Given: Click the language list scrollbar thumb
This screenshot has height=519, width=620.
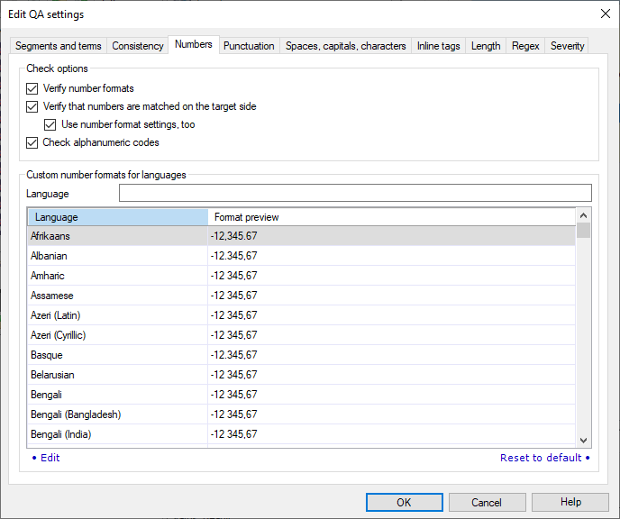Looking at the screenshot, I should (583, 230).
